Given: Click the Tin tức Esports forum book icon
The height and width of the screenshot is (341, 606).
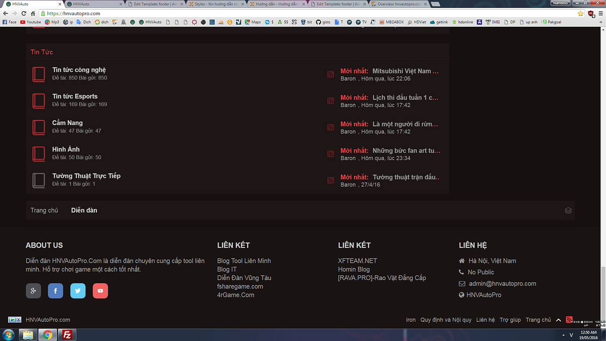Looking at the screenshot, I should coord(39,101).
